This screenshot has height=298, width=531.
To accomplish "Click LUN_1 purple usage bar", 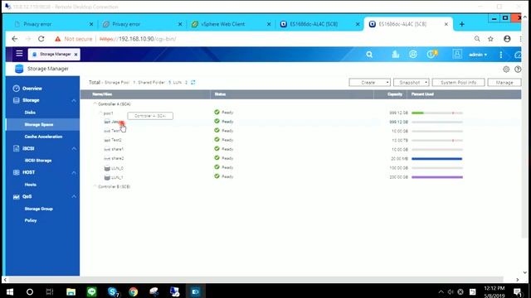I will [x=437, y=177].
